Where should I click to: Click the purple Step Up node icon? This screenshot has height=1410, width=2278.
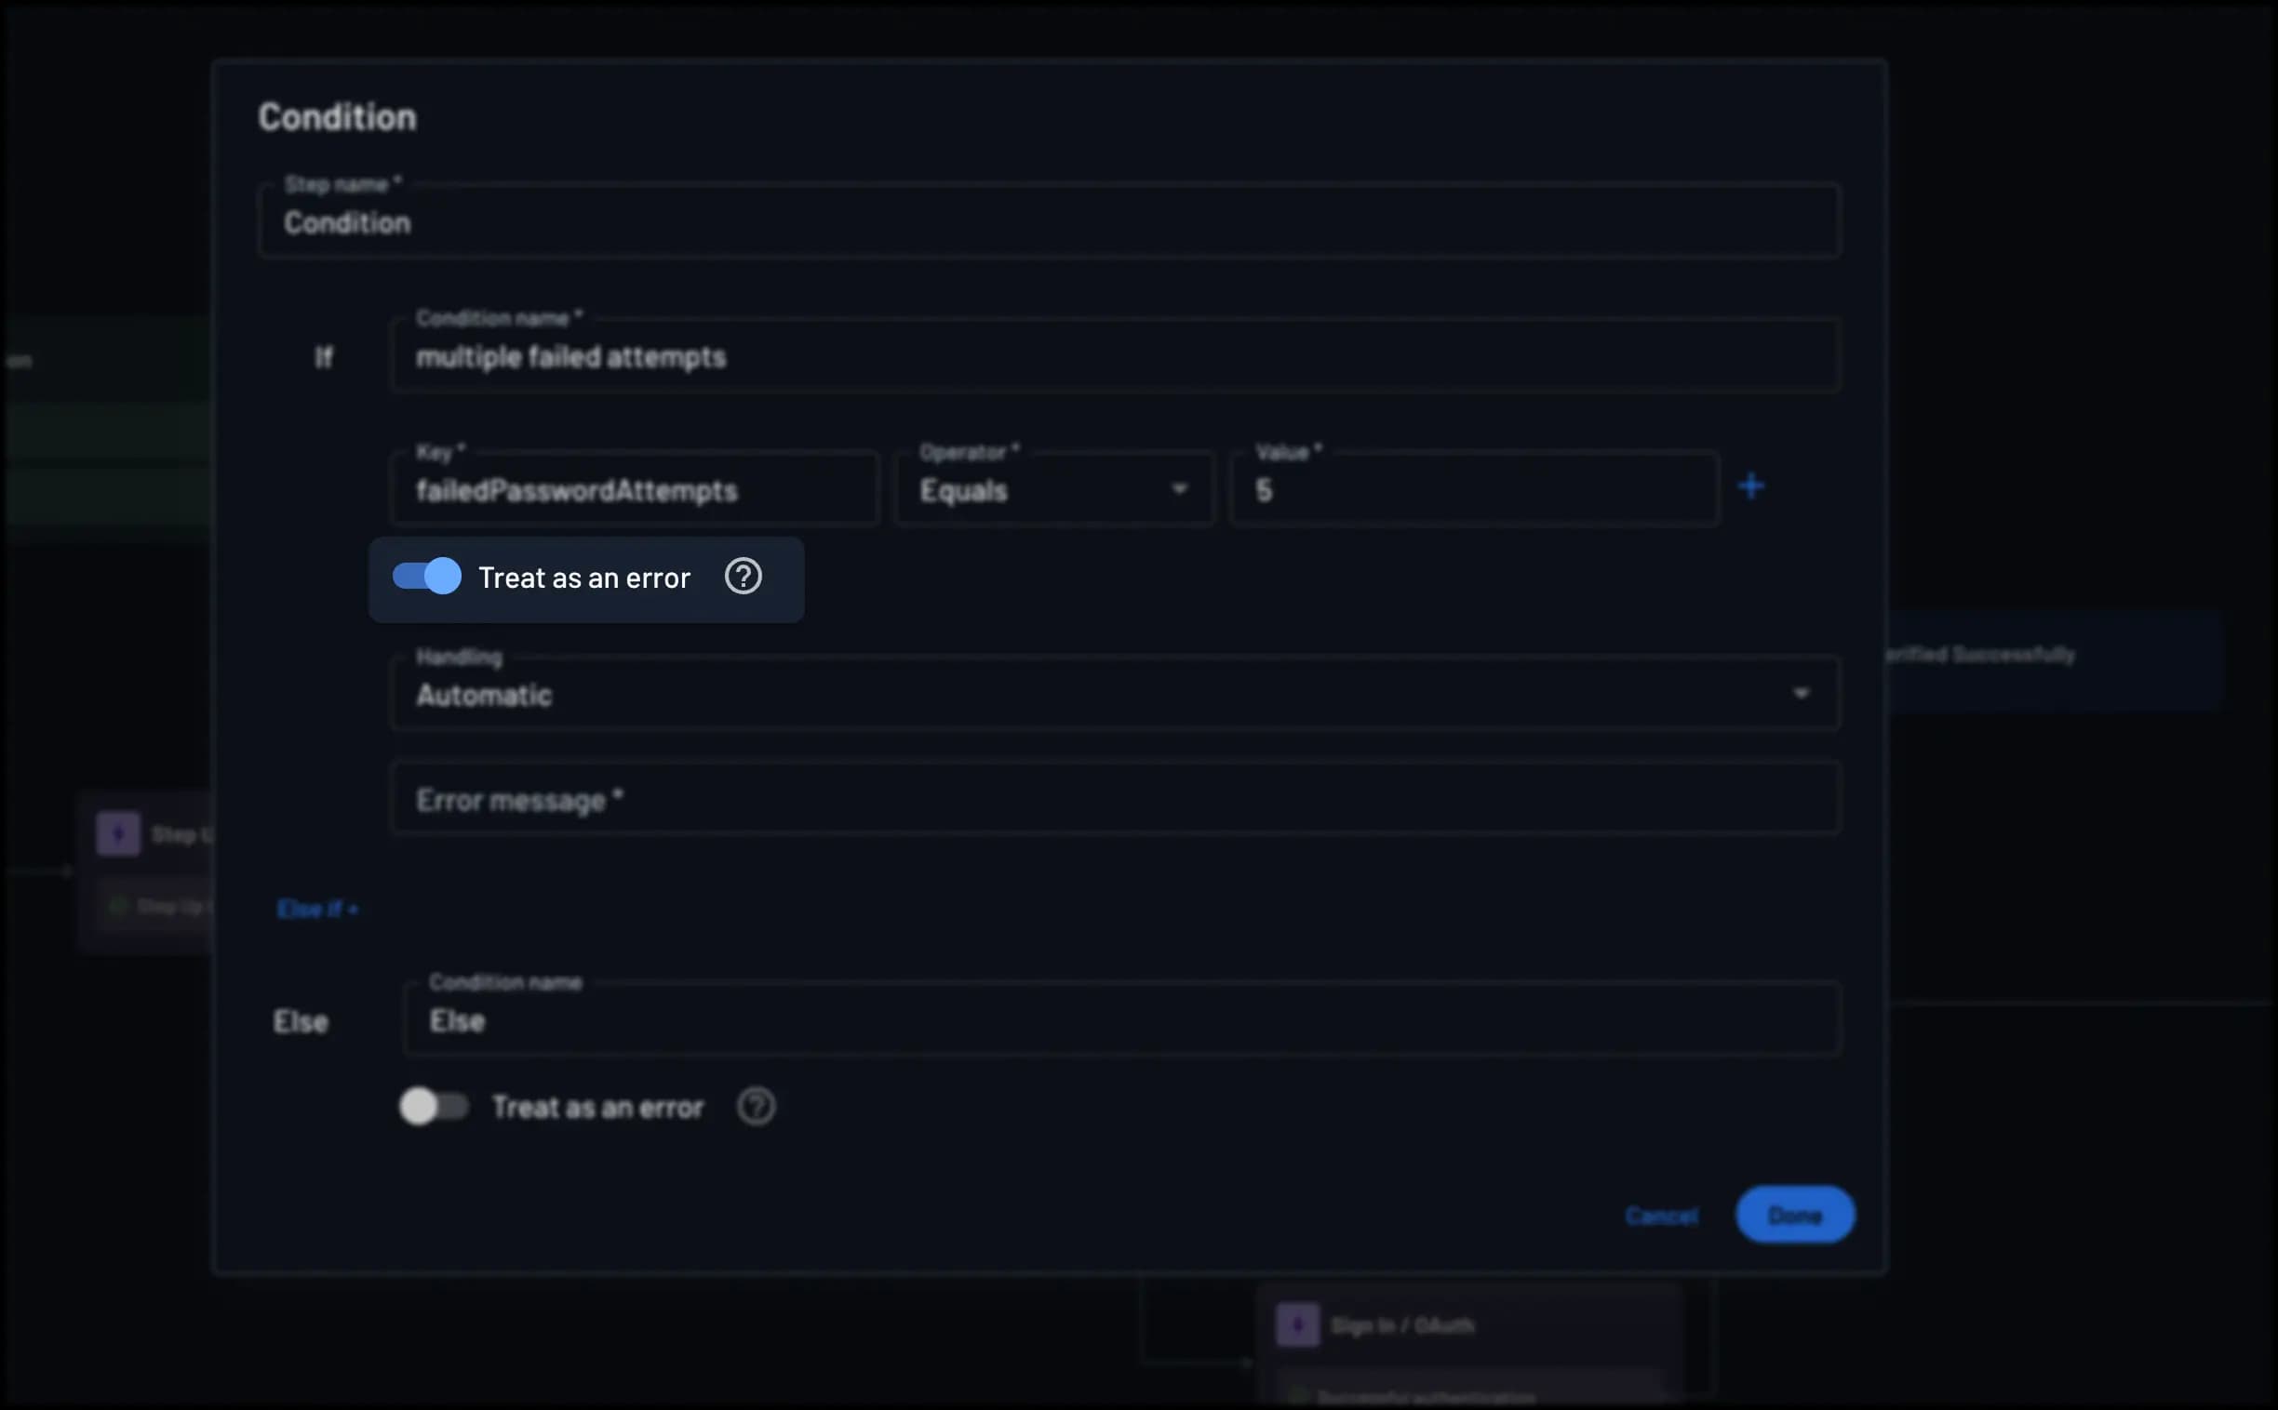[x=118, y=832]
